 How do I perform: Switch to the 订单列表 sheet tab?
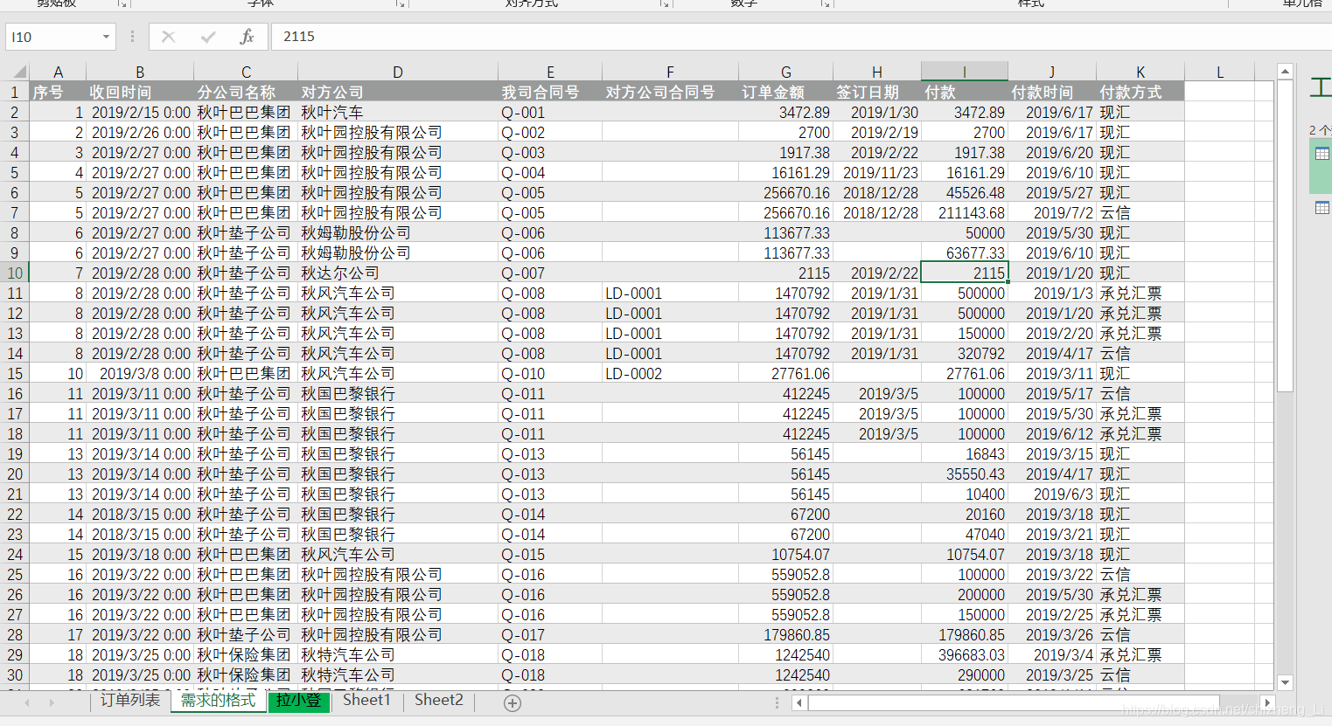click(130, 701)
